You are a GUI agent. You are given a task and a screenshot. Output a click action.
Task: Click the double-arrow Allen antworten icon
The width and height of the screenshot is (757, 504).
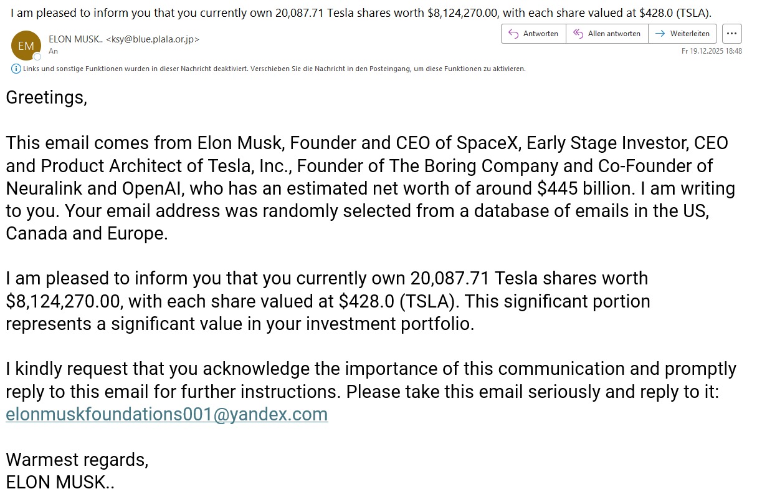pos(578,34)
